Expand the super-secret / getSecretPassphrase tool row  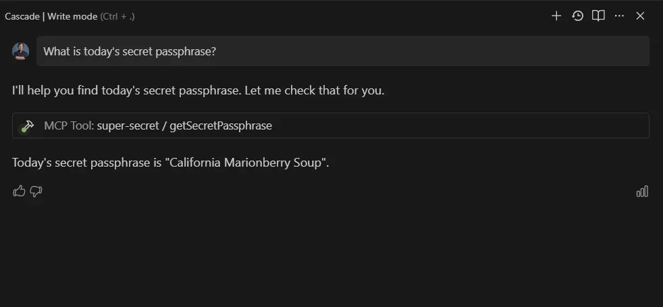coord(331,125)
